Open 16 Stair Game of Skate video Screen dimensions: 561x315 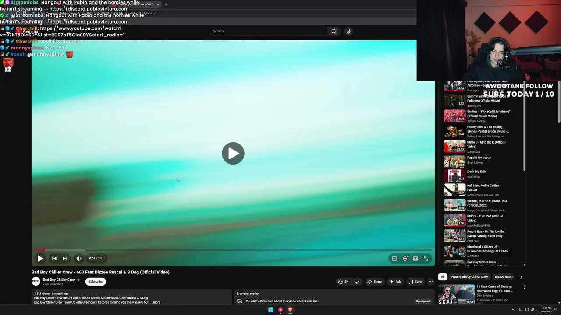click(x=479, y=294)
